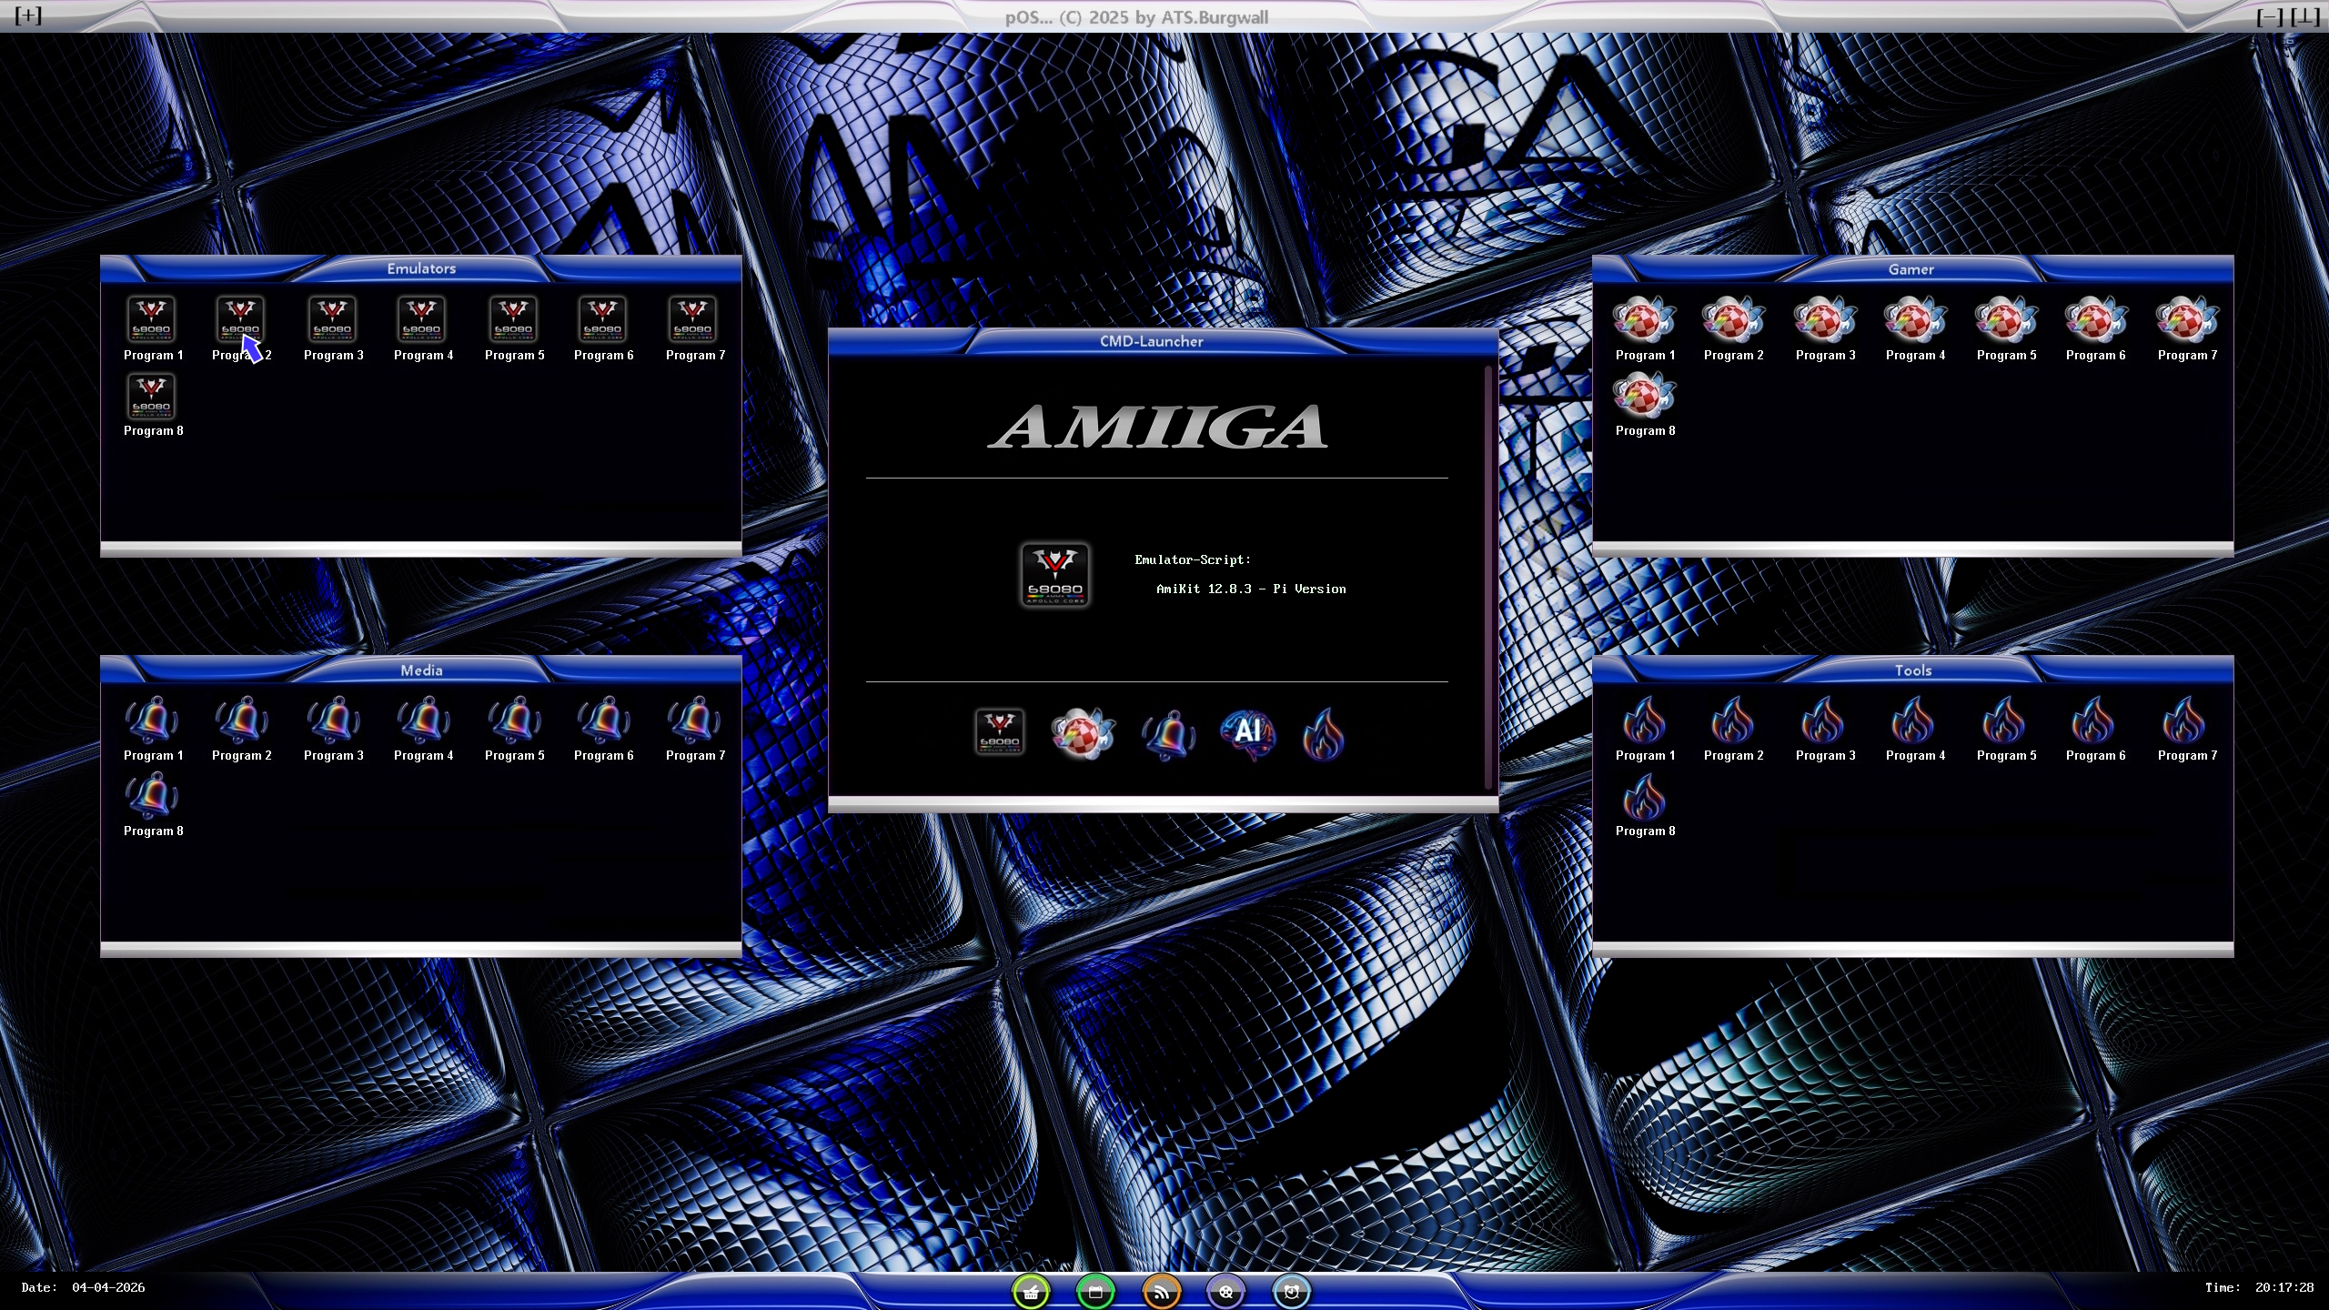
Task: Click the alarm clock icon in the dock
Action: tap(1291, 1291)
